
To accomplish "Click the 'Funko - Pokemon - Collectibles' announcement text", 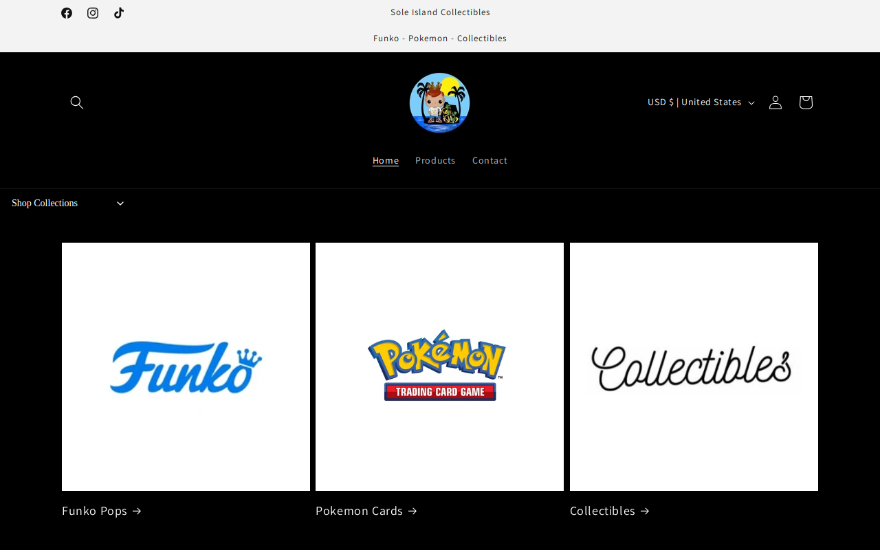I will click(x=440, y=38).
